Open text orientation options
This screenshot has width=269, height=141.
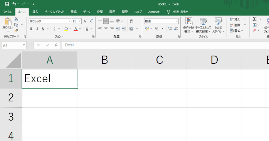[119, 21]
